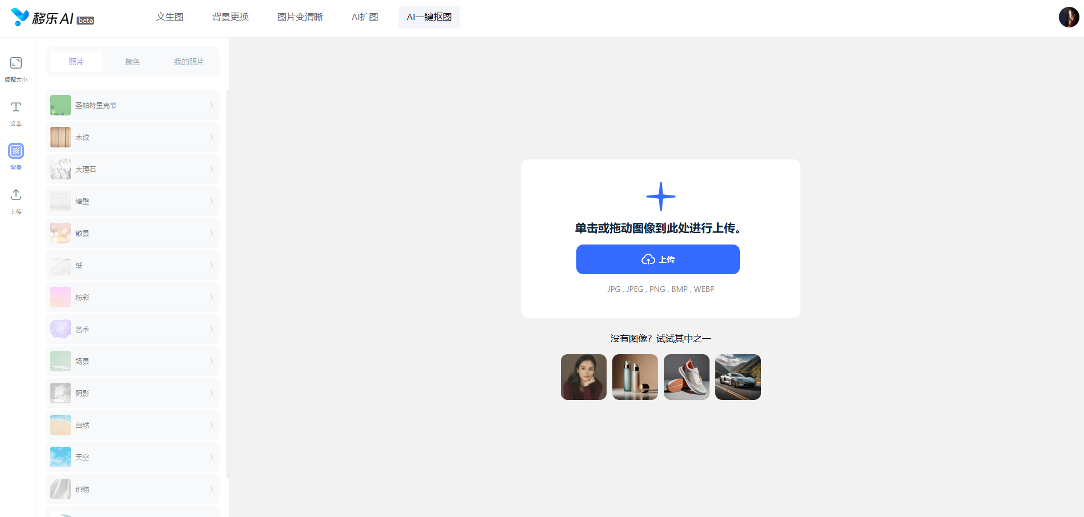Click the 天空 category thumbnail
The image size is (1084, 517).
[x=61, y=457]
